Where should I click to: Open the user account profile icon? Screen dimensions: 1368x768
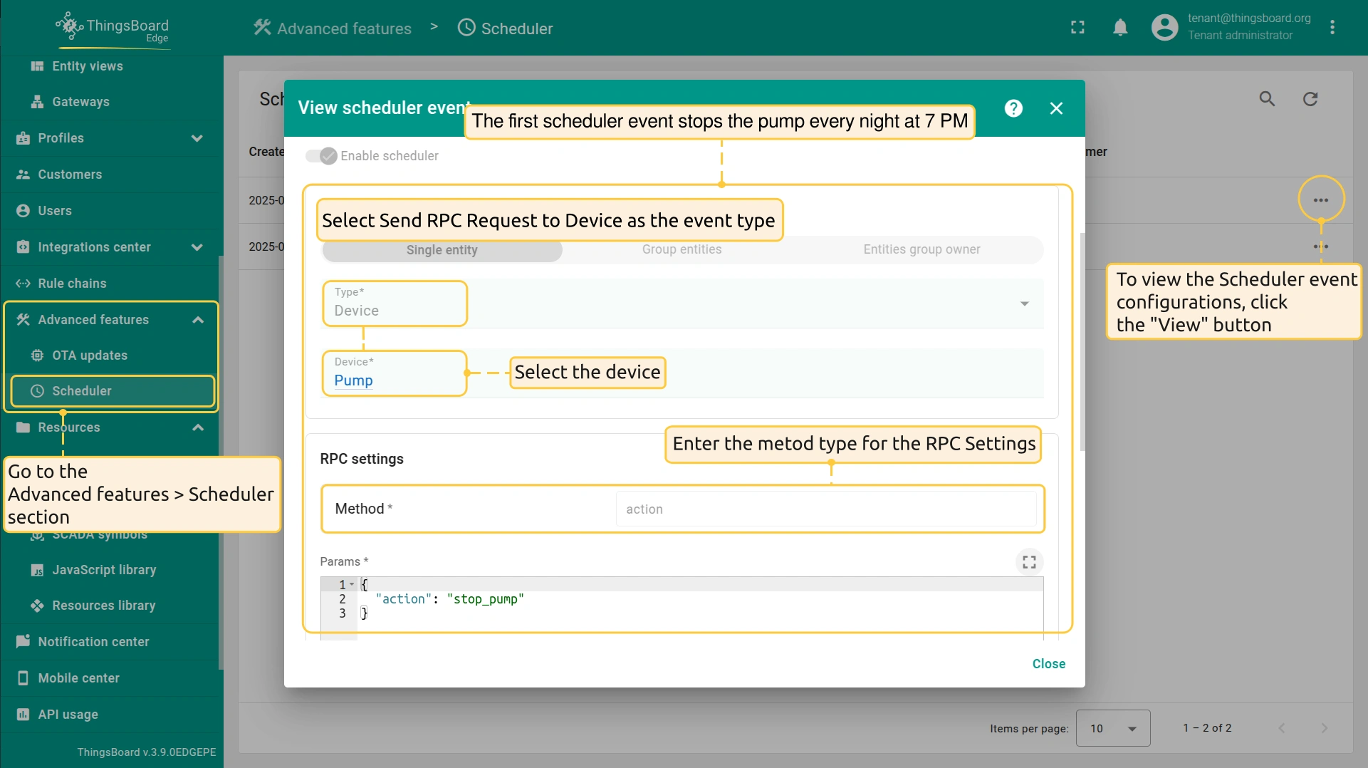click(x=1164, y=28)
